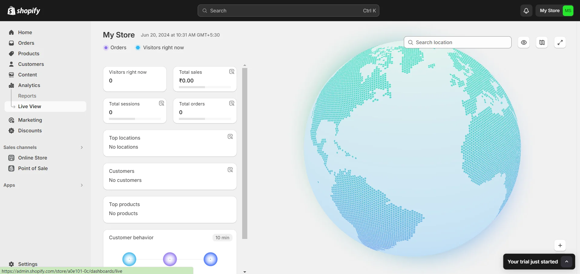Open Products from the sidebar icon

pos(11,53)
